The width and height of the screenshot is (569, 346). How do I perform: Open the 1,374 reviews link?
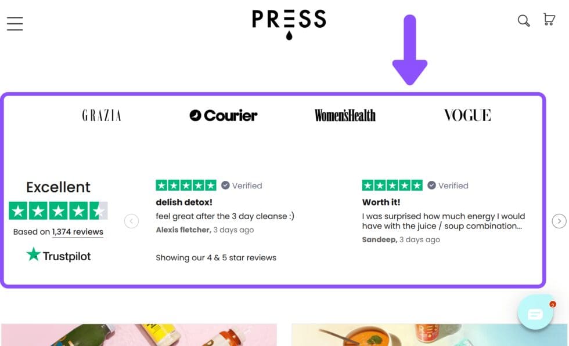pos(78,232)
